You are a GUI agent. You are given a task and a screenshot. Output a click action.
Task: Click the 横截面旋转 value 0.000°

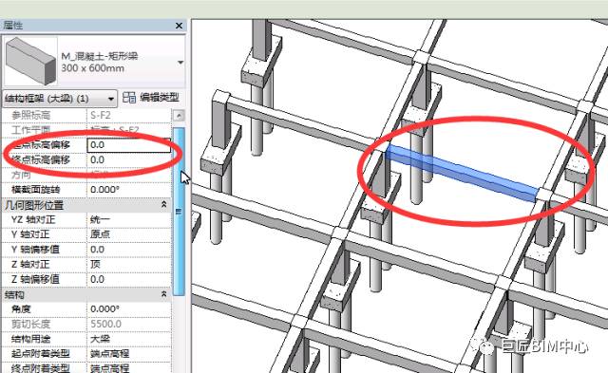point(129,190)
